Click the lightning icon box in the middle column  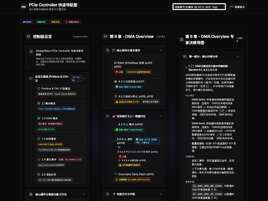tap(108, 194)
